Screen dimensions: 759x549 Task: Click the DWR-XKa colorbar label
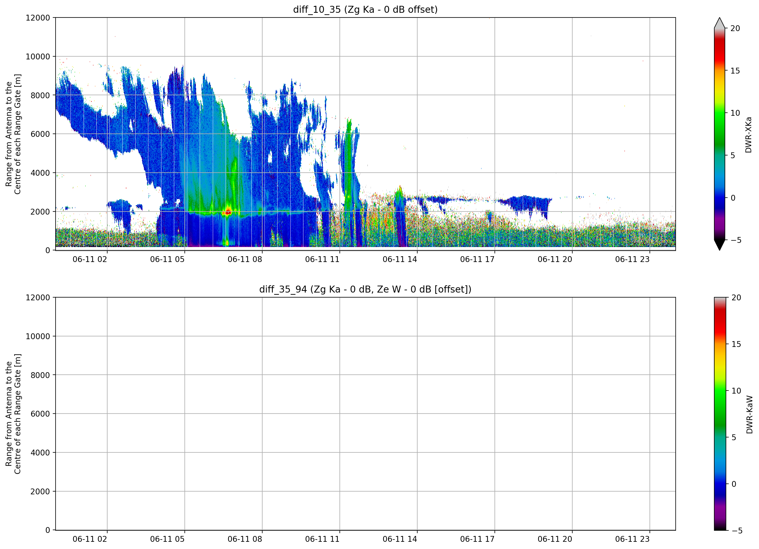[749, 135]
